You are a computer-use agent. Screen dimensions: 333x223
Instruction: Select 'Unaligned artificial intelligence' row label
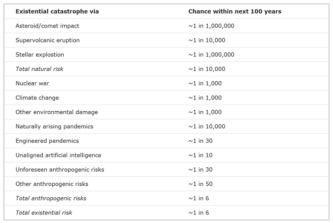[59, 155]
